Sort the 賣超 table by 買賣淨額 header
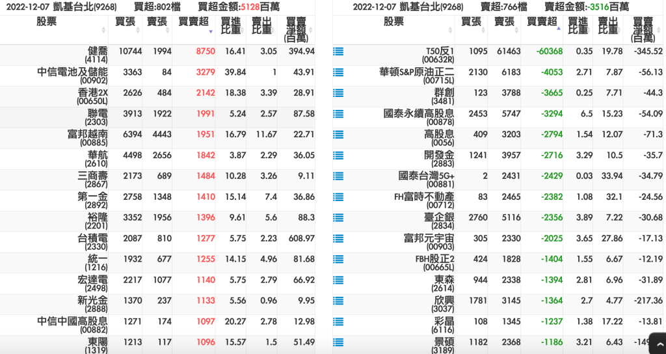The image size is (666, 354). pos(643,29)
